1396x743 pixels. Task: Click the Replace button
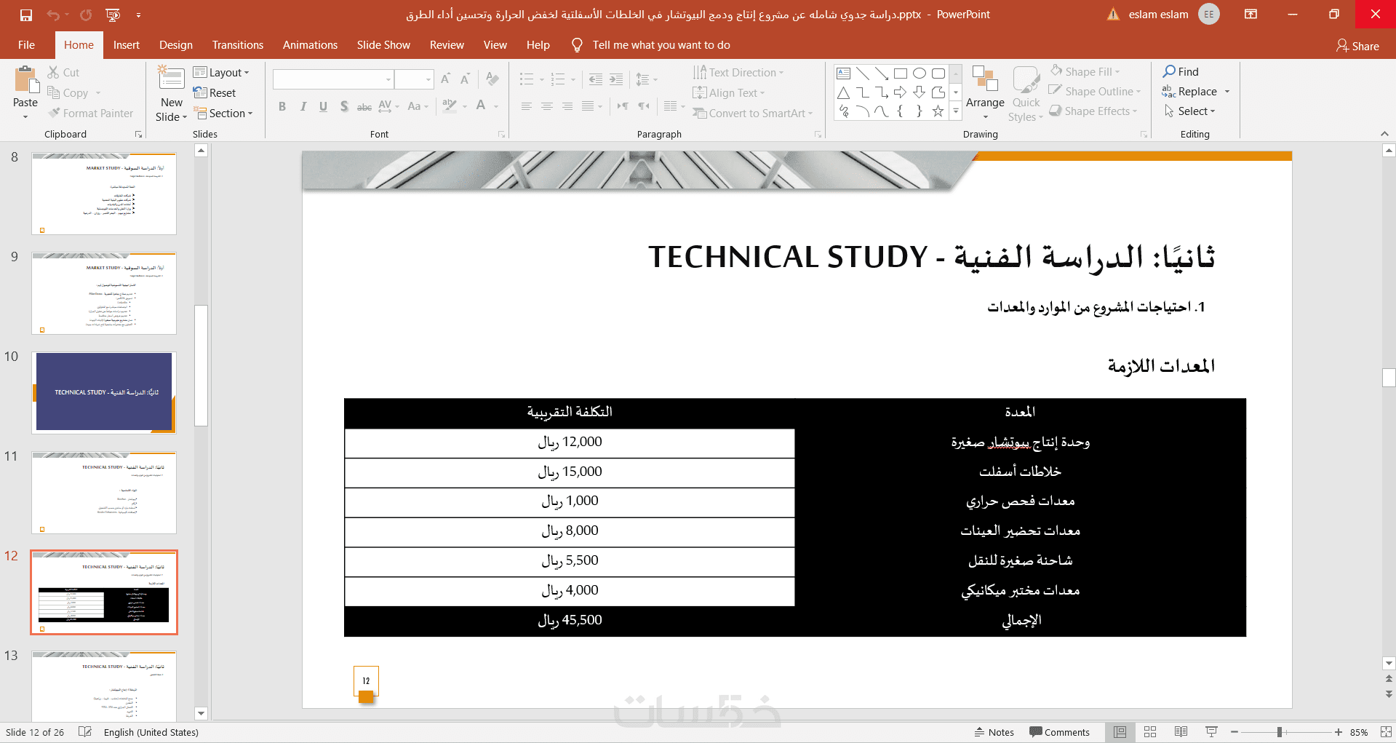coord(1190,92)
